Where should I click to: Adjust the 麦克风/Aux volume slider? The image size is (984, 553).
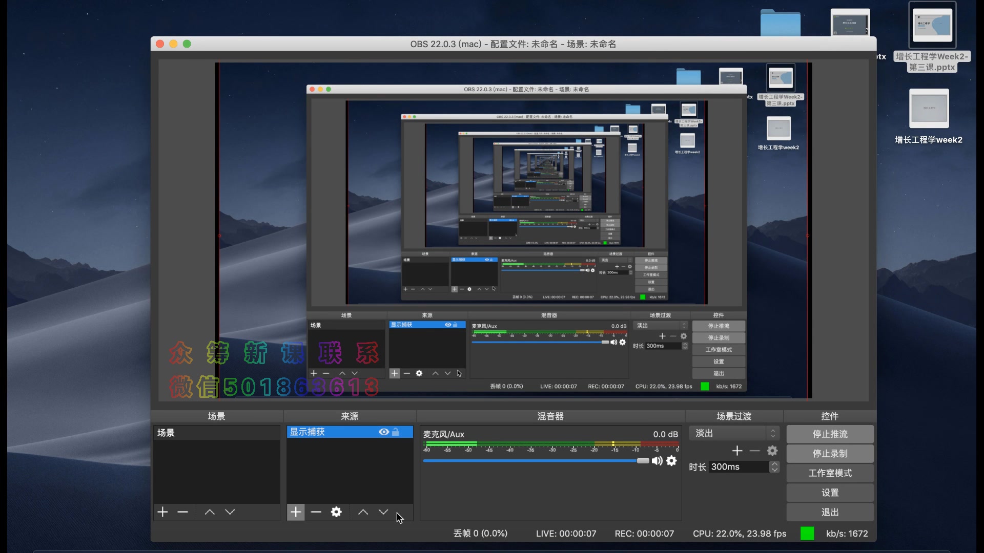(536, 461)
